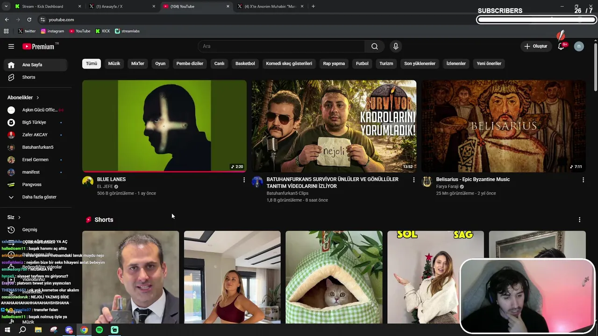
Task: Open the Chrome apps grid icon
Action: [6, 31]
